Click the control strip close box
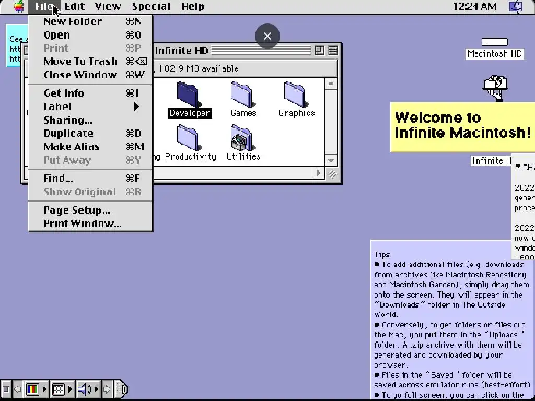The height and width of the screenshot is (401, 535). point(6,388)
